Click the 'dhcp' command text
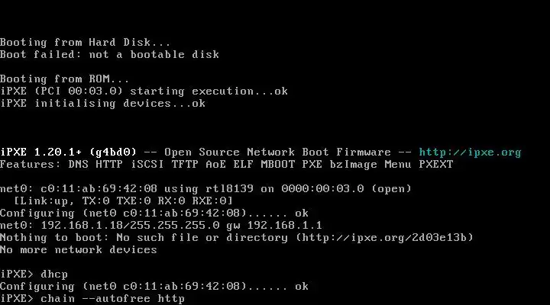The image size is (550, 305). (x=57, y=274)
